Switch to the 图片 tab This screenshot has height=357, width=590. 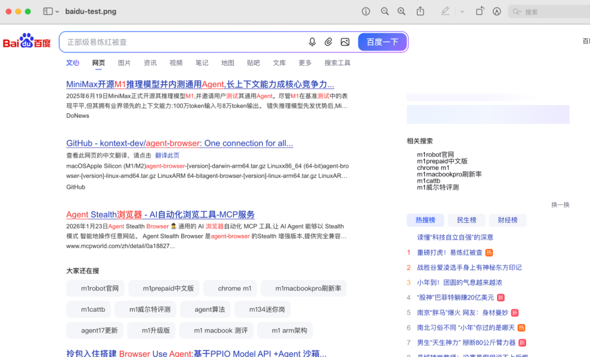(124, 63)
